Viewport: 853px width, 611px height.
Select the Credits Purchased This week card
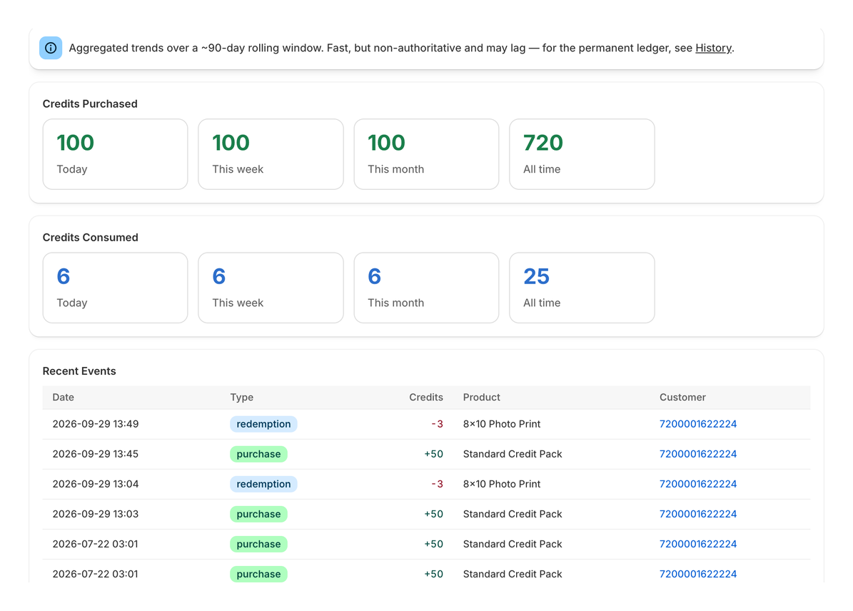click(x=271, y=154)
